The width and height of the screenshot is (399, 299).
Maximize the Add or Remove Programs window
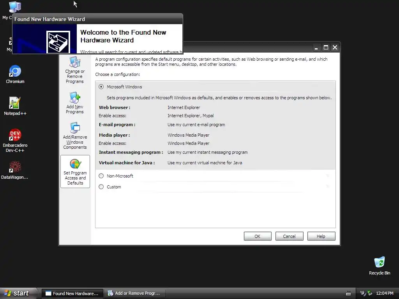(326, 47)
